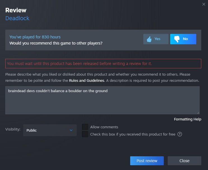Click the 'Visibility:' label
The height and width of the screenshot is (170, 208).
(13, 129)
